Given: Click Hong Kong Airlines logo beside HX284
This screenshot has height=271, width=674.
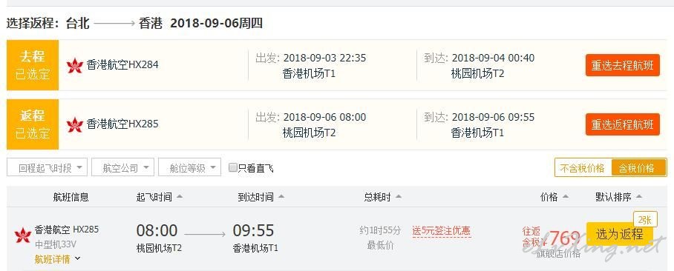Looking at the screenshot, I should (x=75, y=66).
